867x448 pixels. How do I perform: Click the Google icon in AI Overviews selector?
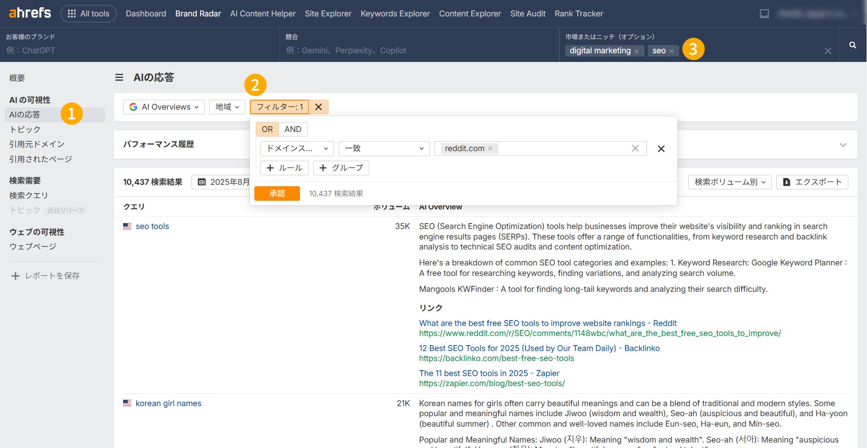pyautogui.click(x=133, y=107)
